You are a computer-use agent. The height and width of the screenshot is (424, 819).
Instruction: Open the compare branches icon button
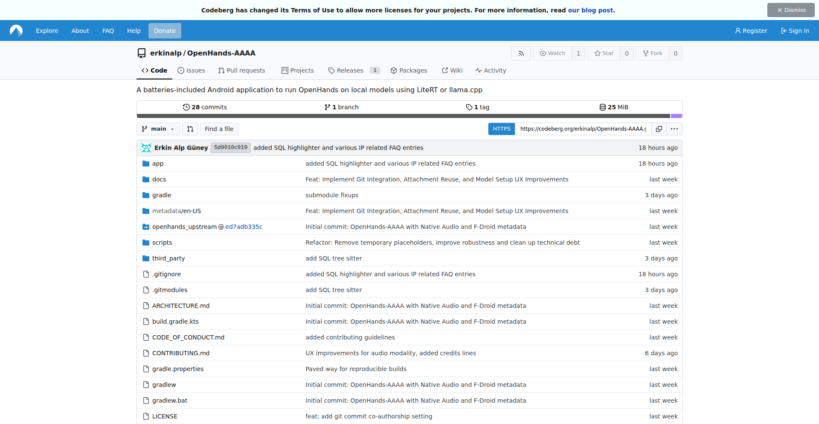[x=190, y=129]
